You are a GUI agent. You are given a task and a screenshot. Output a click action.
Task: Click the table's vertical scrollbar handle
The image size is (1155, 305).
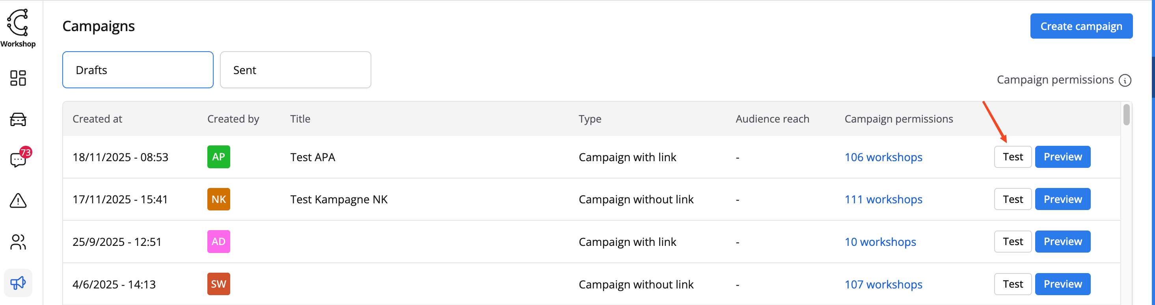tap(1126, 114)
